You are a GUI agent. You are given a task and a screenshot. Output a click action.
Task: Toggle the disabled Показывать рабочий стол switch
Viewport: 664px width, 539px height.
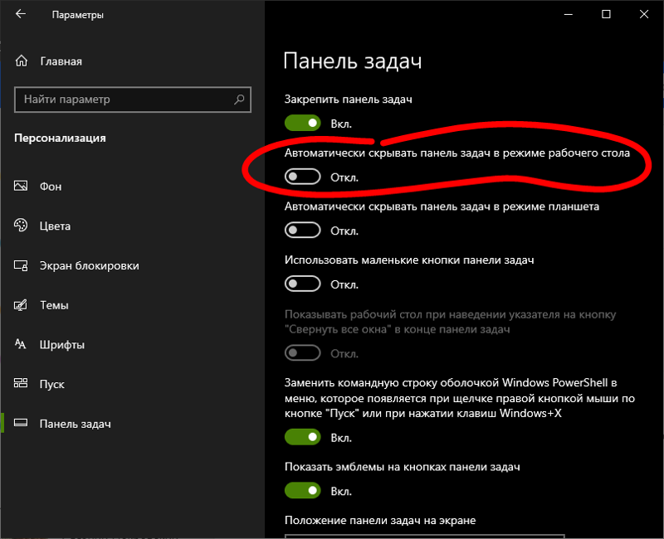[302, 353]
